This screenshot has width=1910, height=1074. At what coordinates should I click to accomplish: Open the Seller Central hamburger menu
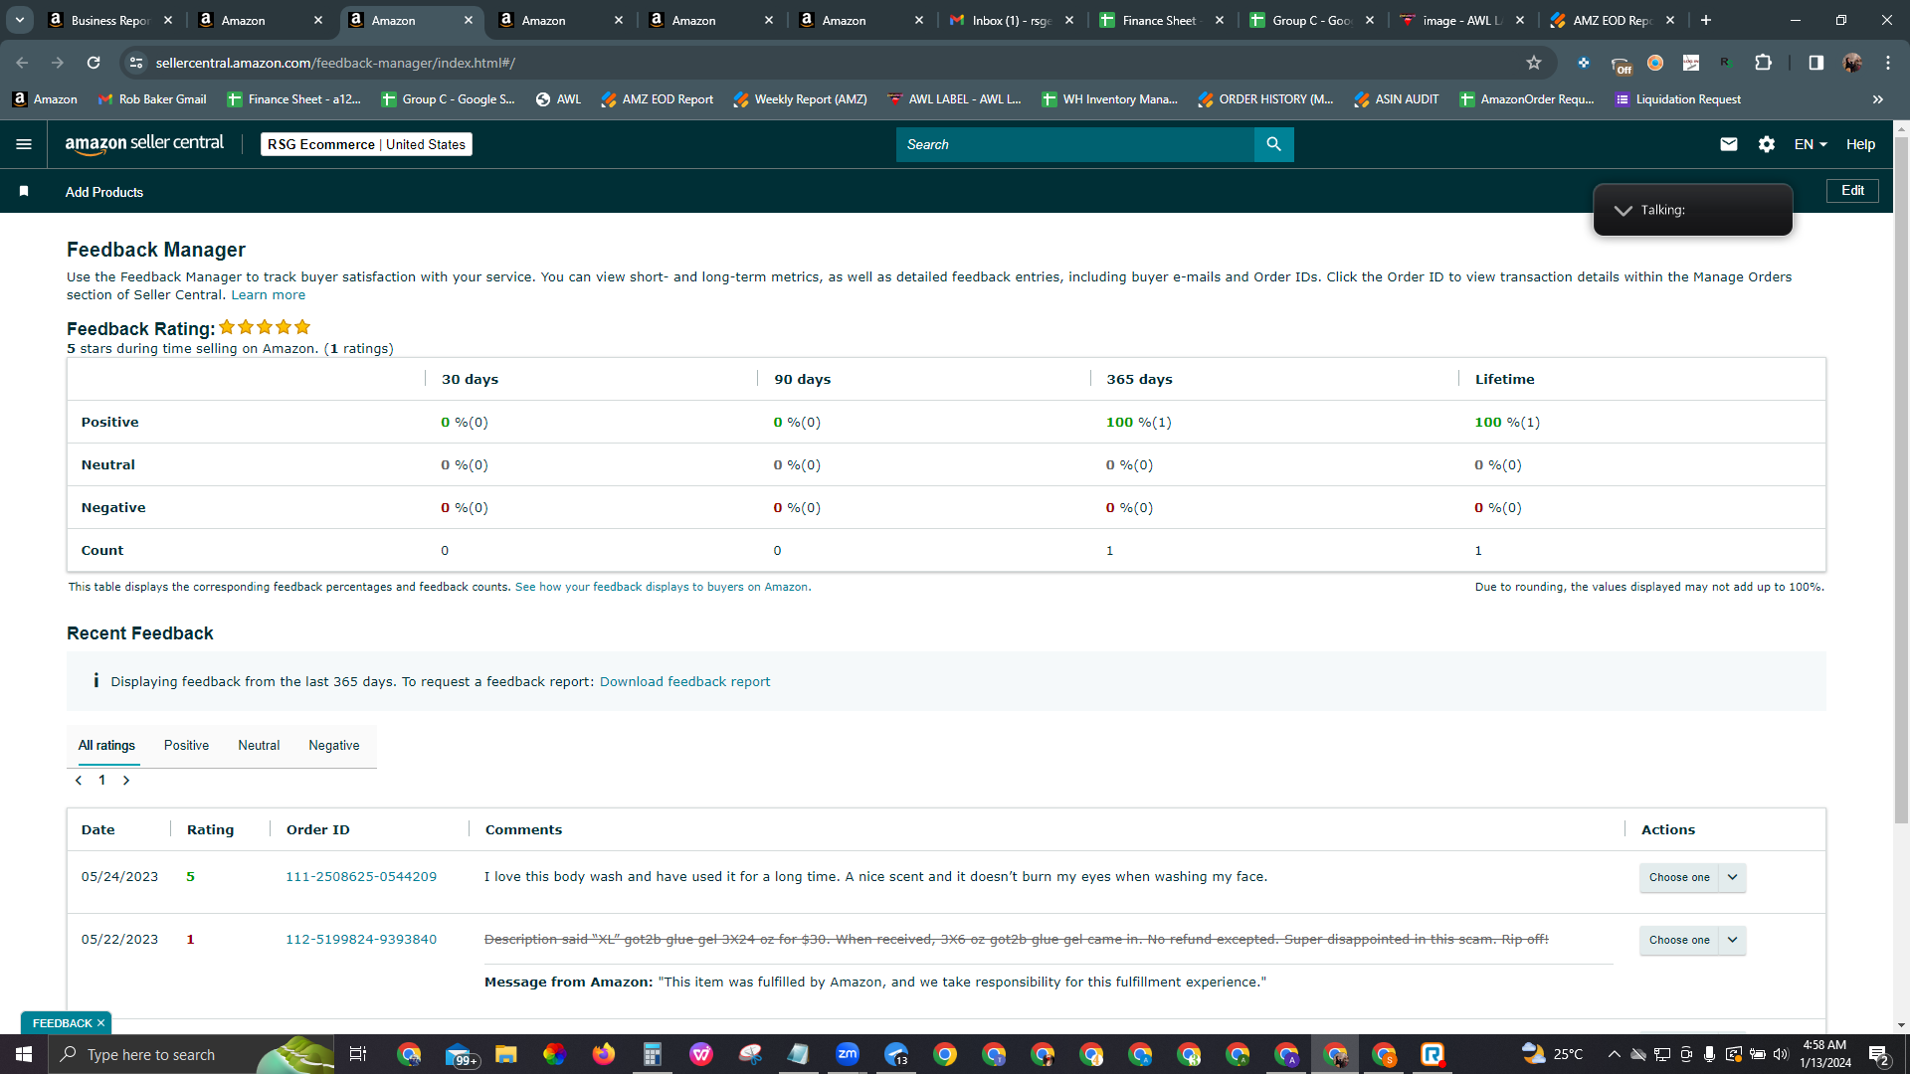(x=24, y=144)
